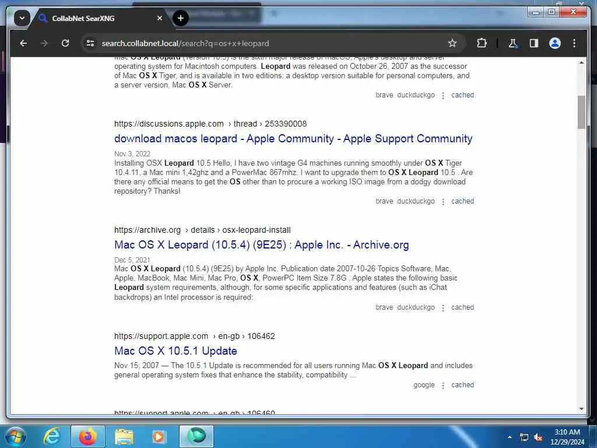Open the extensions puzzle icon
The height and width of the screenshot is (448, 597).
[482, 43]
